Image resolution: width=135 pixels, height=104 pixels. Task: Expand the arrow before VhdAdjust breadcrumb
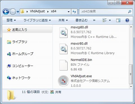[x=27, y=12]
